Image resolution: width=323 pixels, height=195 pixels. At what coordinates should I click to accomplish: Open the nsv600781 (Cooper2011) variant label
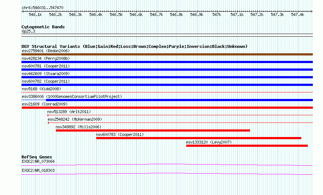46,66
